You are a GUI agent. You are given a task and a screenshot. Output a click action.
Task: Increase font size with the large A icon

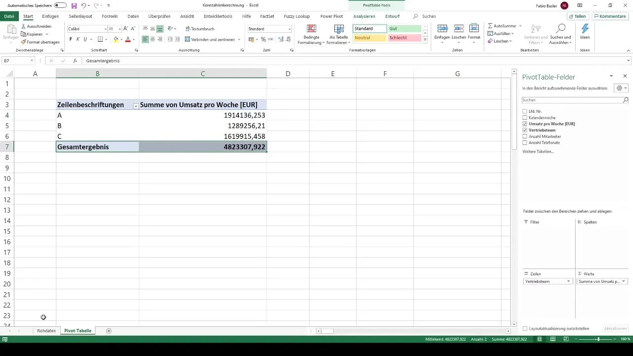tap(126, 29)
